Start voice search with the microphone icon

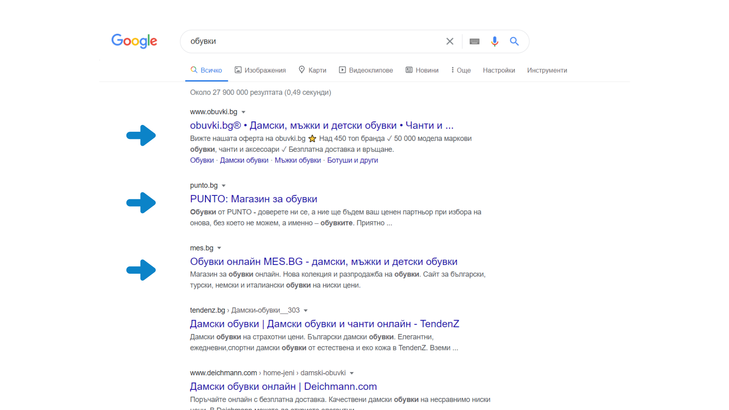494,41
